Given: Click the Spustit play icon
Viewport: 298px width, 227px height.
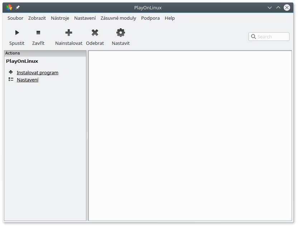Looking at the screenshot, I should coord(17,33).
